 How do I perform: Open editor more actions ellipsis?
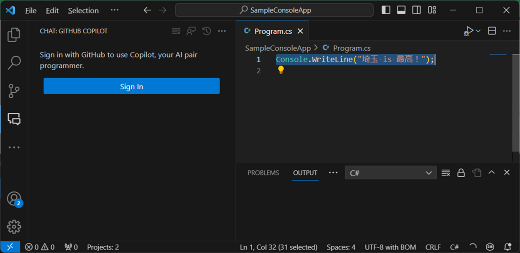507,31
